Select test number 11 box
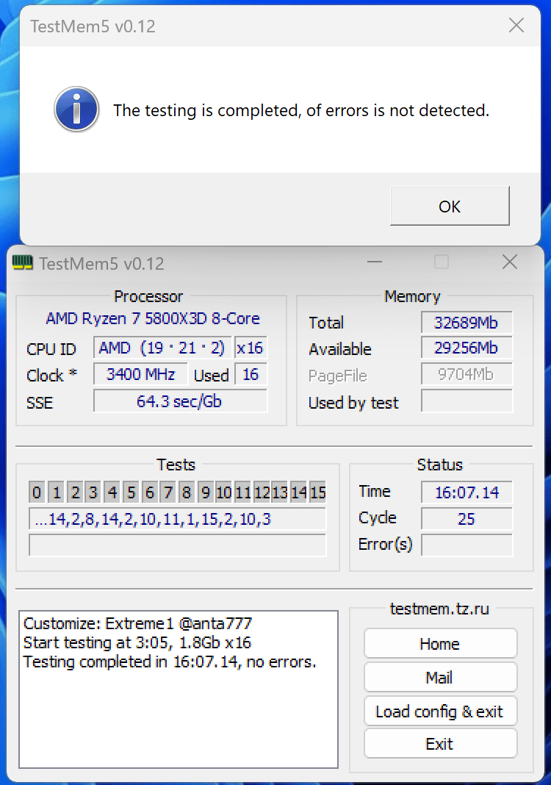The image size is (551, 785). tap(242, 492)
